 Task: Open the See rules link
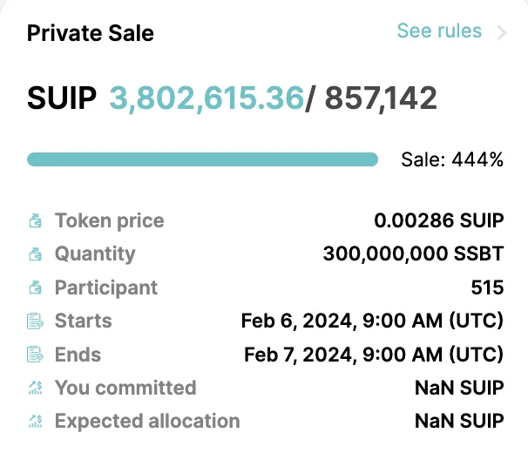(x=439, y=31)
